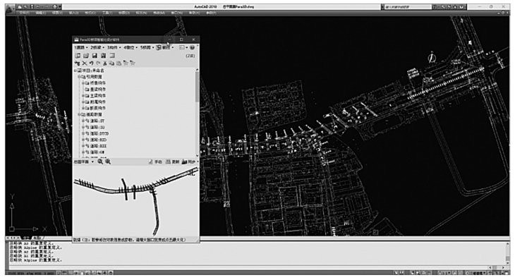Click the delete X icon in plugin toolbar
Screen dimensions: 515x280
tap(85, 63)
